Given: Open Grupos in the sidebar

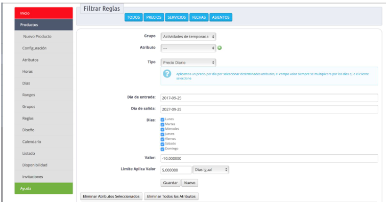Looking at the screenshot, I should coord(44,106).
